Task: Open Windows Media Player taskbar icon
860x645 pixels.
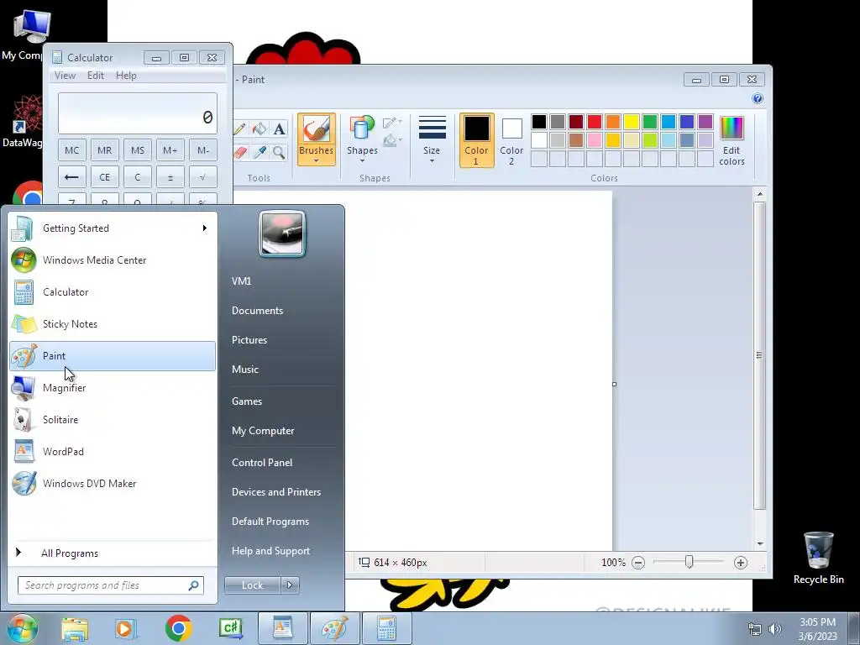Action: click(124, 628)
